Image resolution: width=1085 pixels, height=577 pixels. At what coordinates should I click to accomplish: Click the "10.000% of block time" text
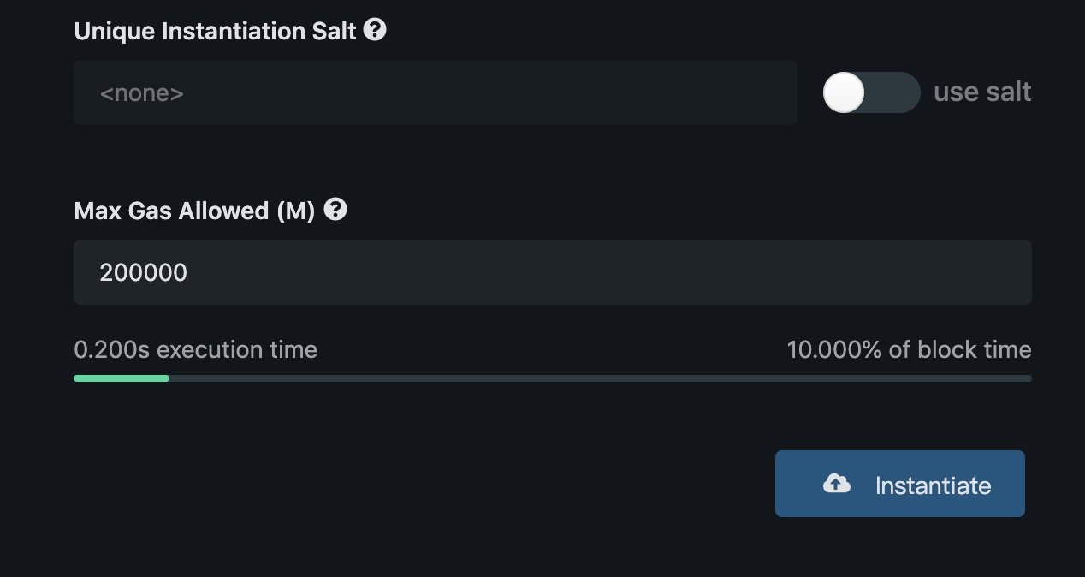[x=909, y=349]
